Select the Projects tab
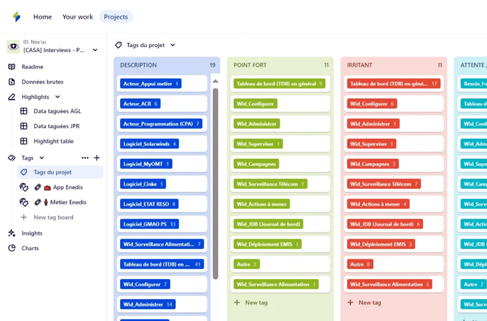The image size is (487, 321). point(116,17)
